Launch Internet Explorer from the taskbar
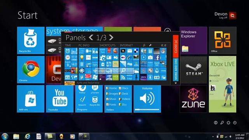 coord(28,136)
